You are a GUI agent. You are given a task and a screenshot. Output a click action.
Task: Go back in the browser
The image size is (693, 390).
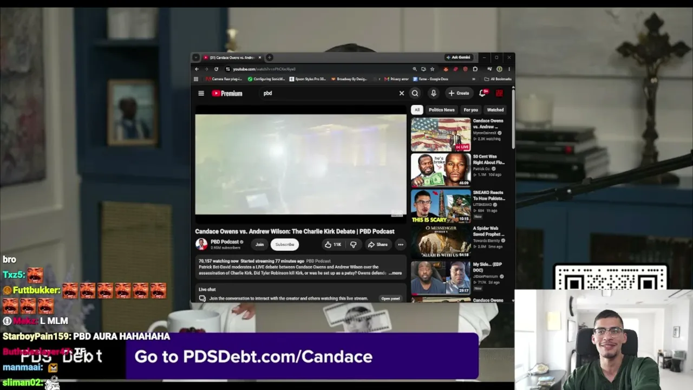197,69
